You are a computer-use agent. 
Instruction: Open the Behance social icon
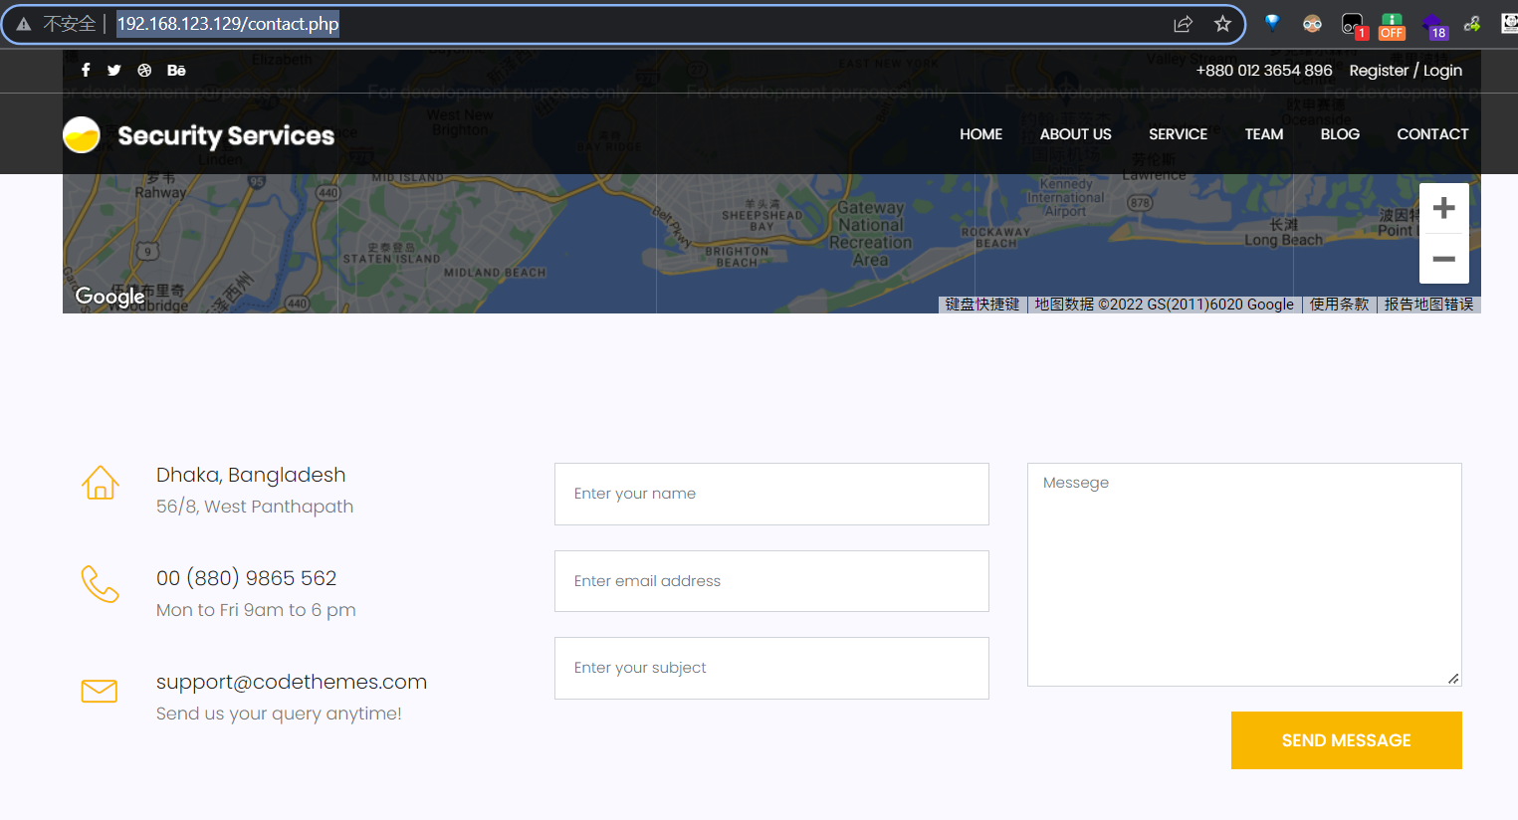point(176,71)
